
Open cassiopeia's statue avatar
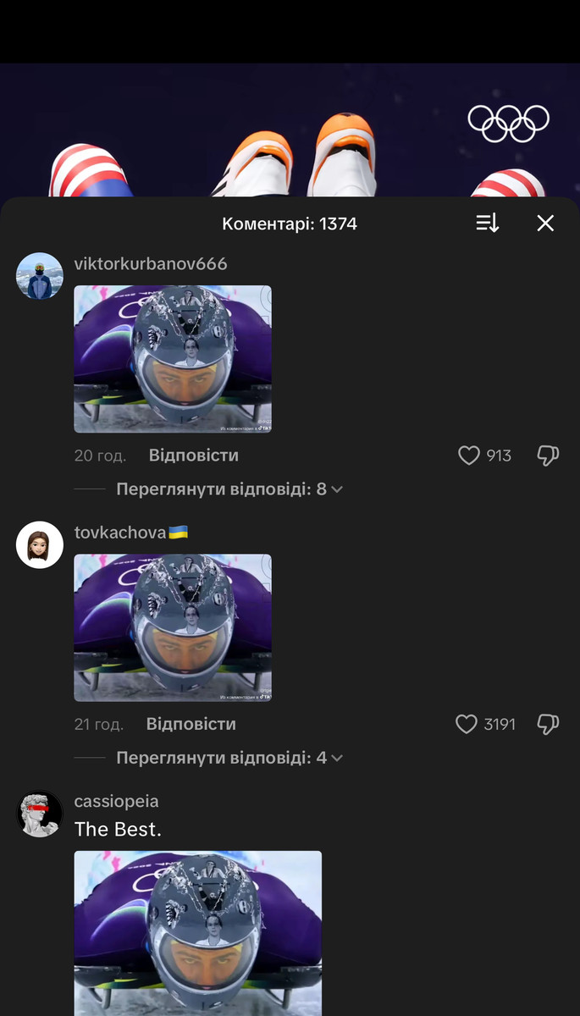(40, 814)
